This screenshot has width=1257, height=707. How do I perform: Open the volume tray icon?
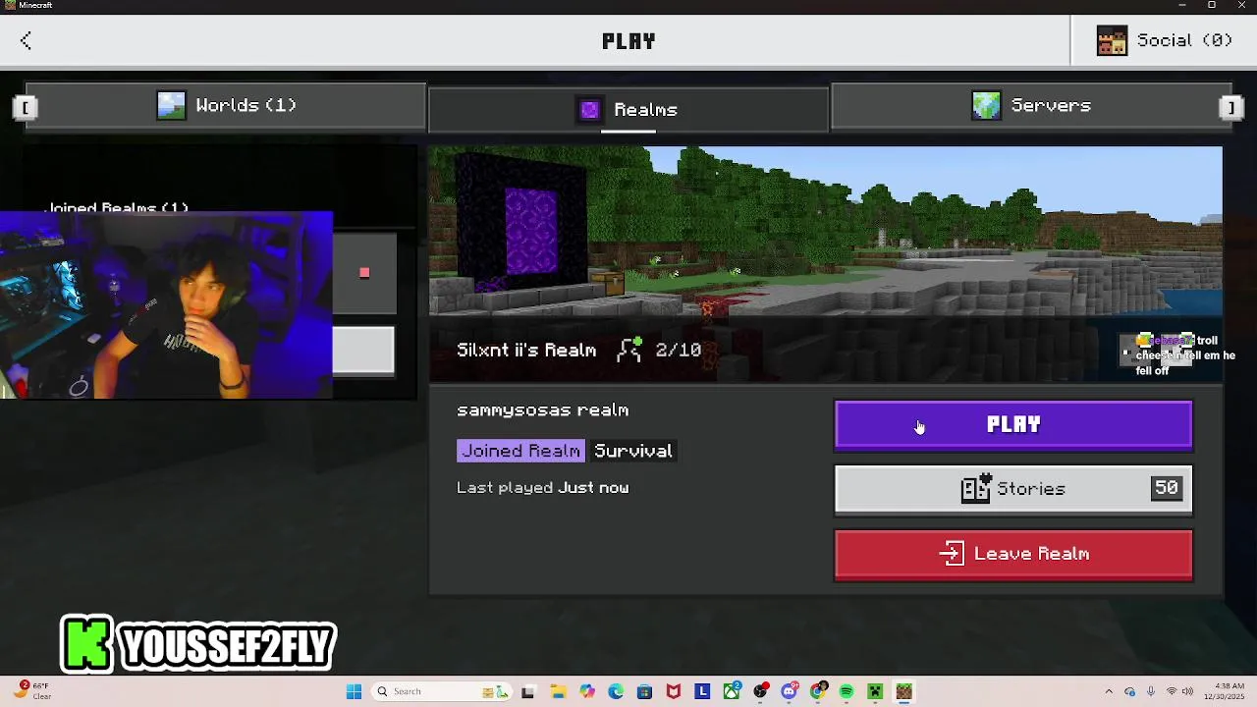(1185, 691)
